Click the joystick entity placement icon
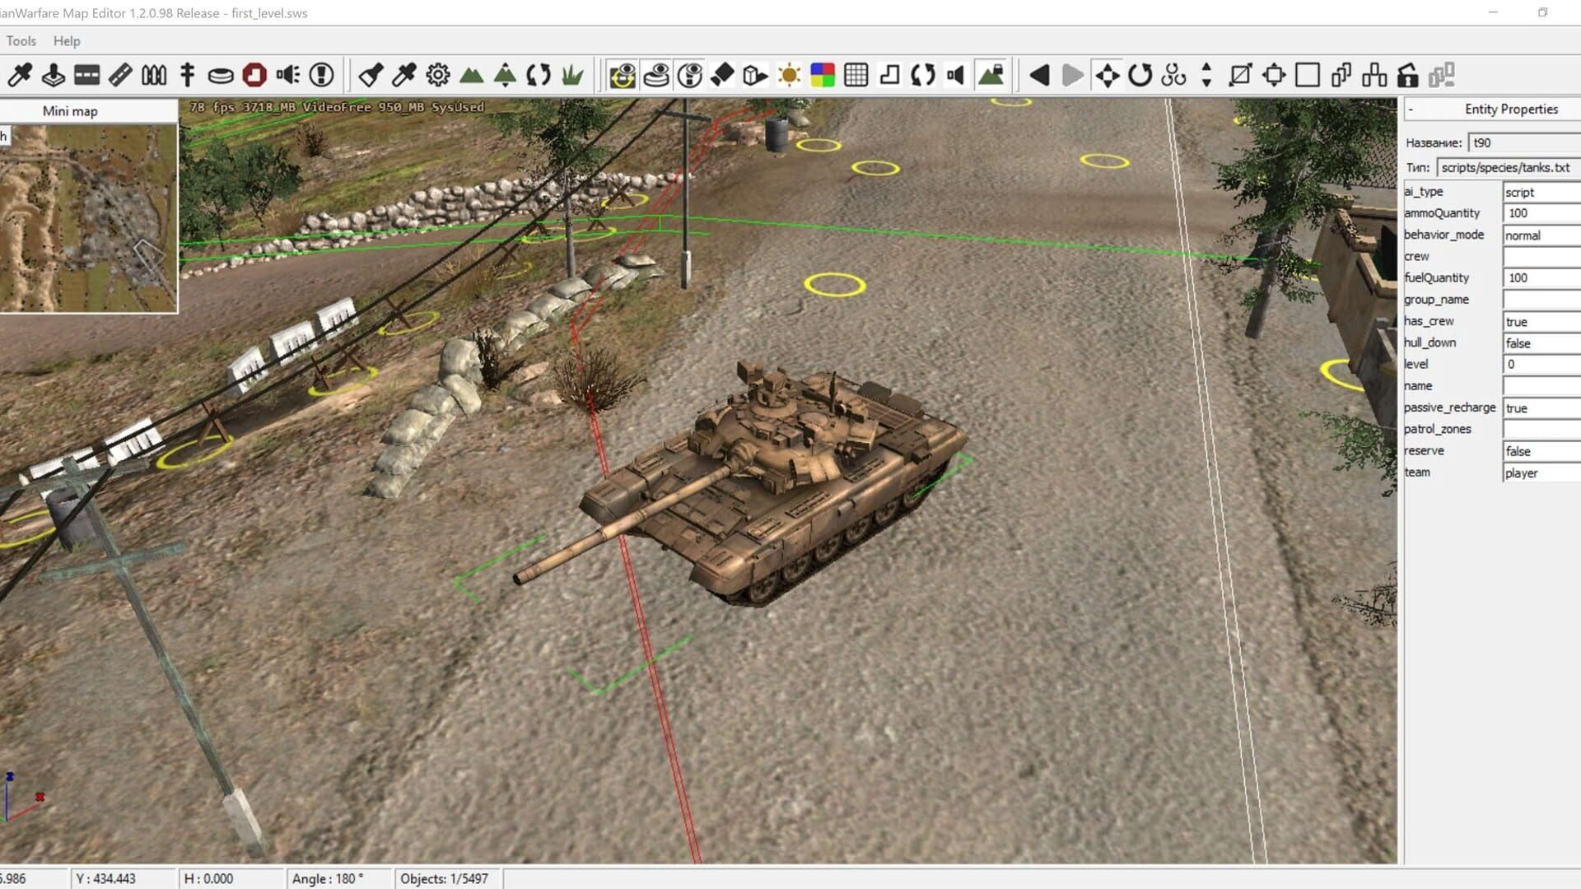Viewport: 1581px width, 889px height. click(54, 75)
